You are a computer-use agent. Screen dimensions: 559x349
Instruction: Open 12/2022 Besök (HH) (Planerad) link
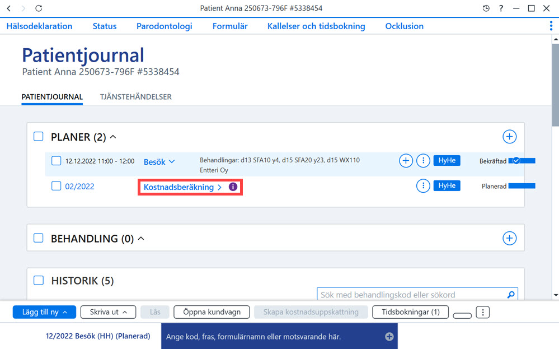(x=98, y=336)
